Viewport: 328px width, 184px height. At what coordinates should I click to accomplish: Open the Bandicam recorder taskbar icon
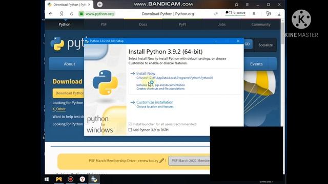(x=71, y=179)
